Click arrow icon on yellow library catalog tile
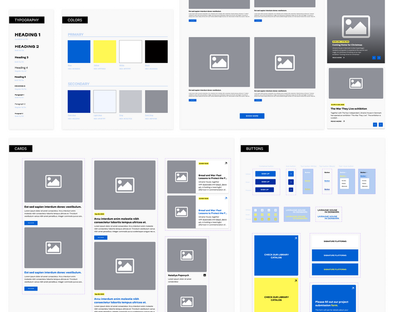The height and width of the screenshot is (312, 394). (x=296, y=281)
